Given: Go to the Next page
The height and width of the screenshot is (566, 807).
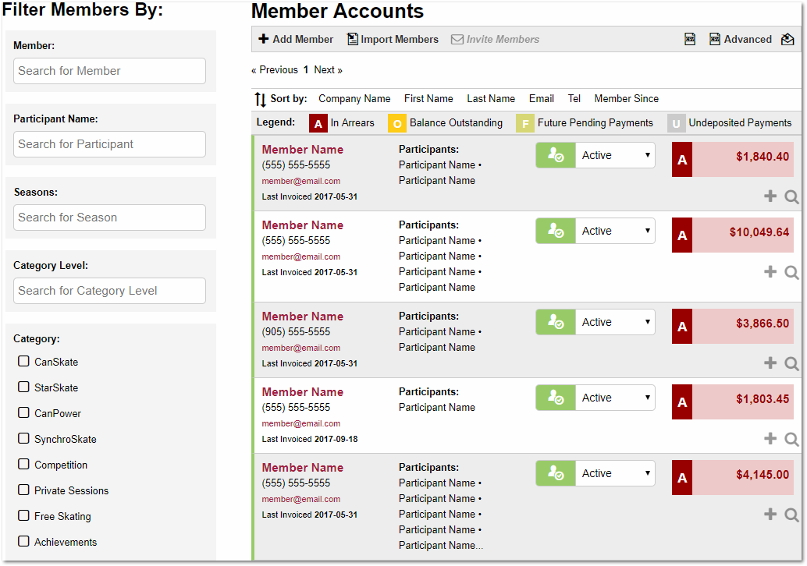Looking at the screenshot, I should point(328,70).
